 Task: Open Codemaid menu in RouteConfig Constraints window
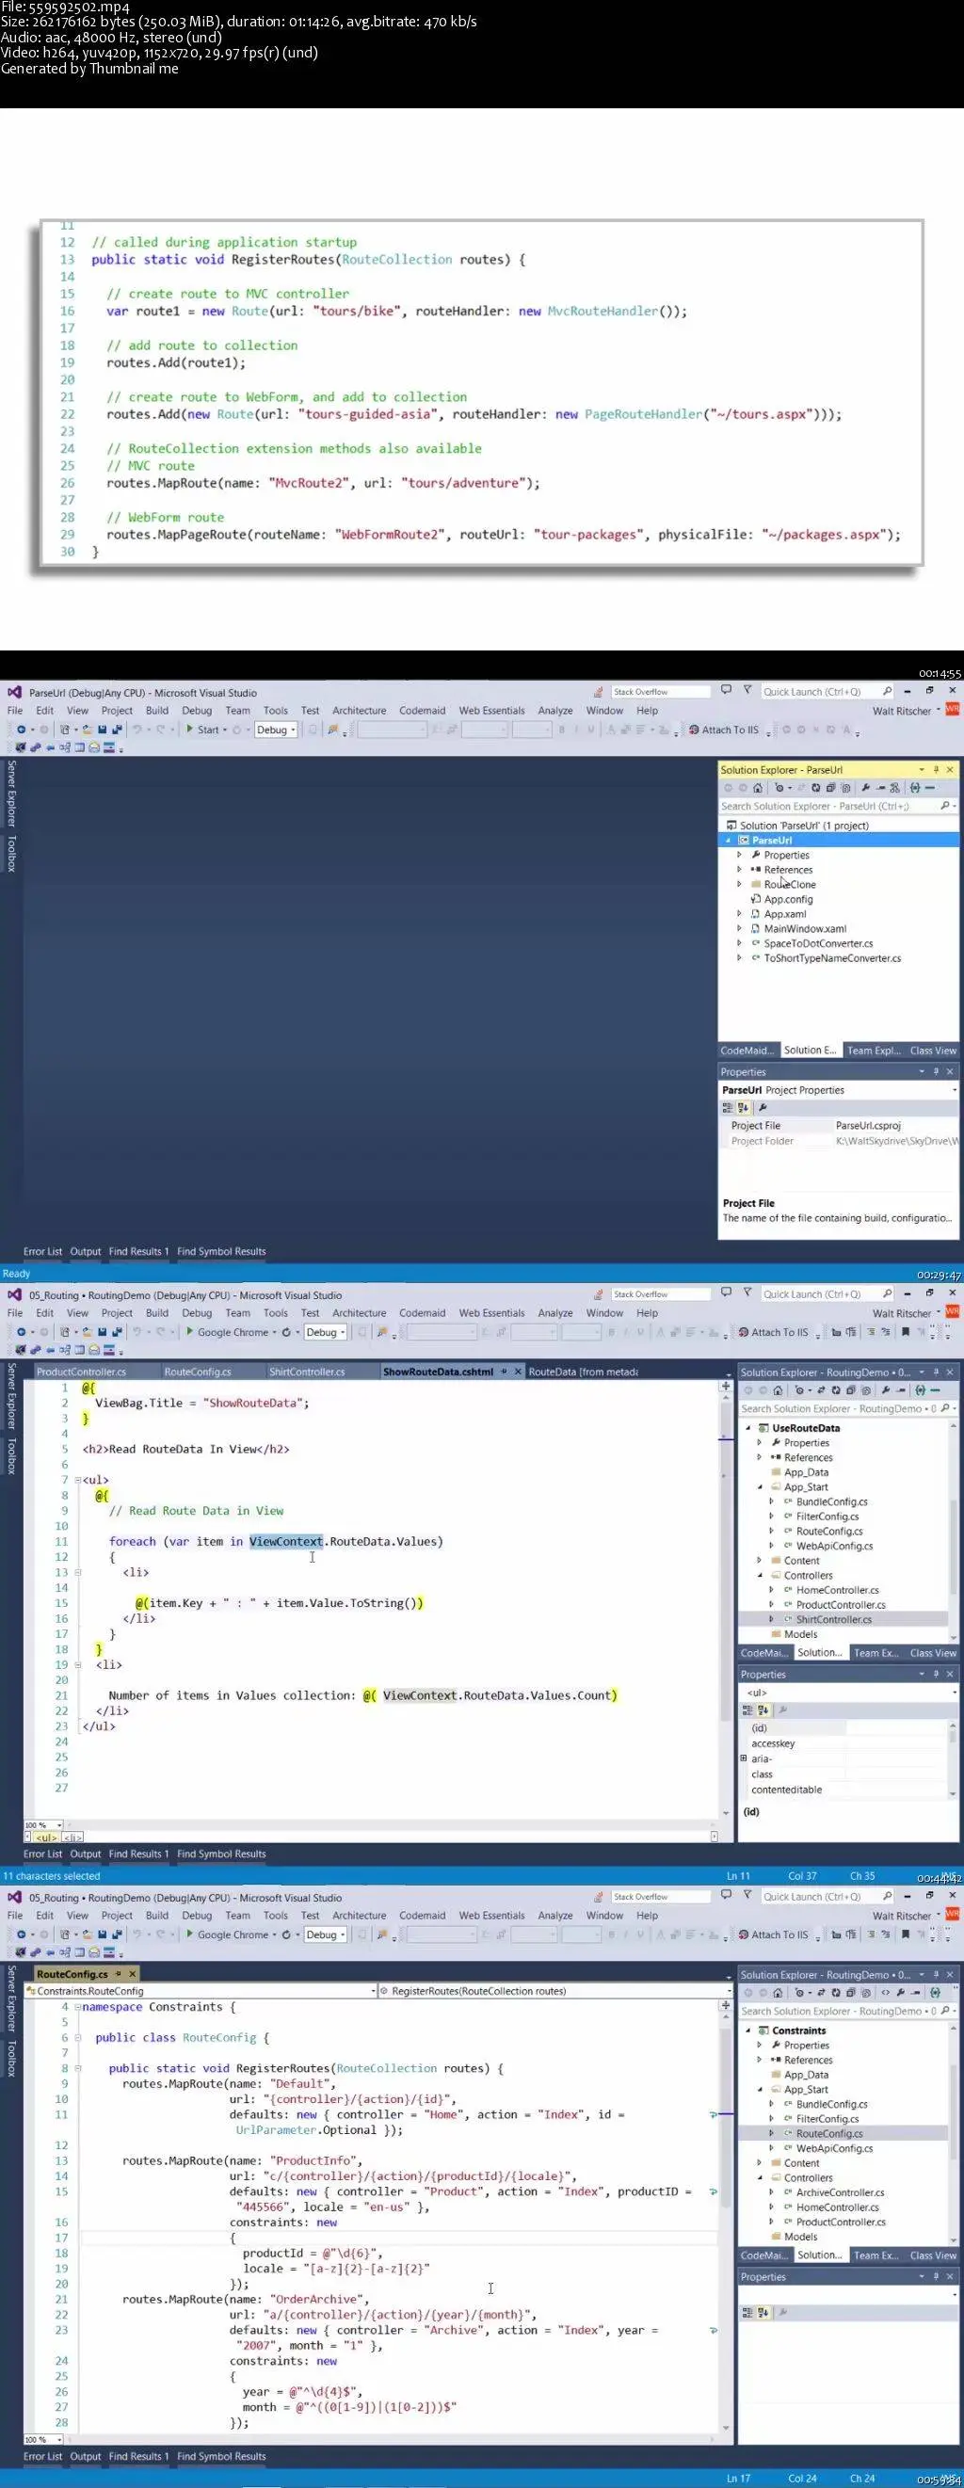[422, 1917]
